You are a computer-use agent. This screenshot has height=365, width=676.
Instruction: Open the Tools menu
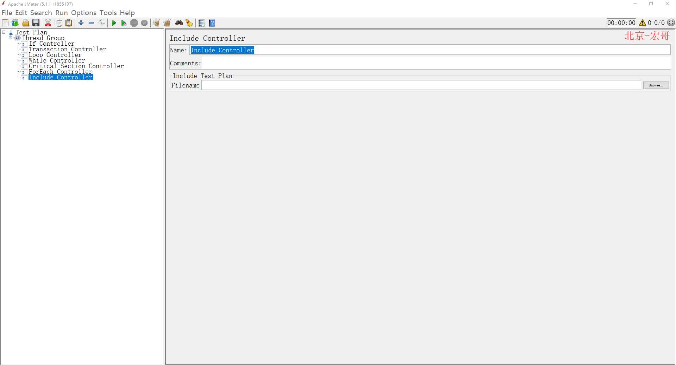[x=108, y=13]
